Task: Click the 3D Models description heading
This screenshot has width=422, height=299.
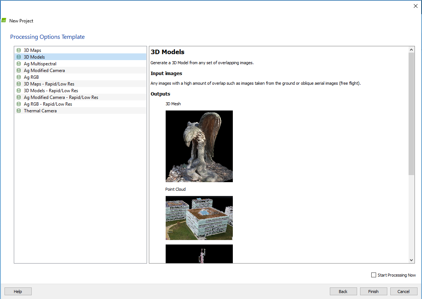Action: tap(168, 52)
